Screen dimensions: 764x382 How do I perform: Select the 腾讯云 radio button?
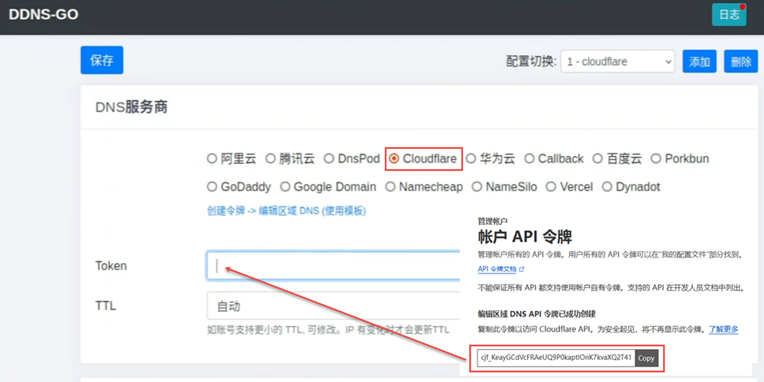coord(270,159)
